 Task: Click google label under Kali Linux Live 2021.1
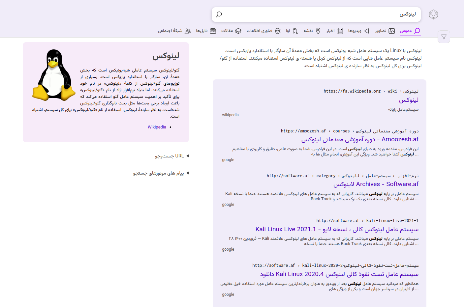(x=228, y=249)
